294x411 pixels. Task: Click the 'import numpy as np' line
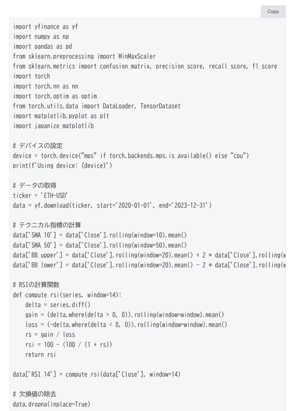(41, 37)
